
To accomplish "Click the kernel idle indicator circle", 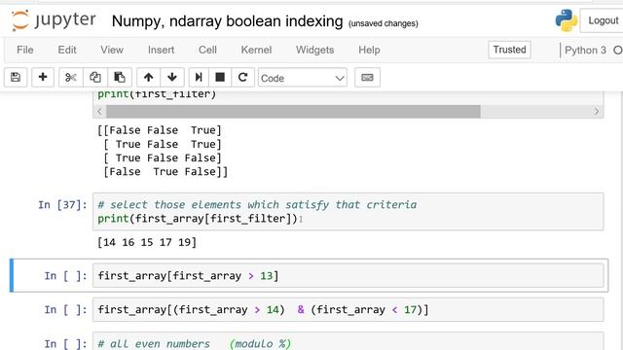I will (x=618, y=51).
